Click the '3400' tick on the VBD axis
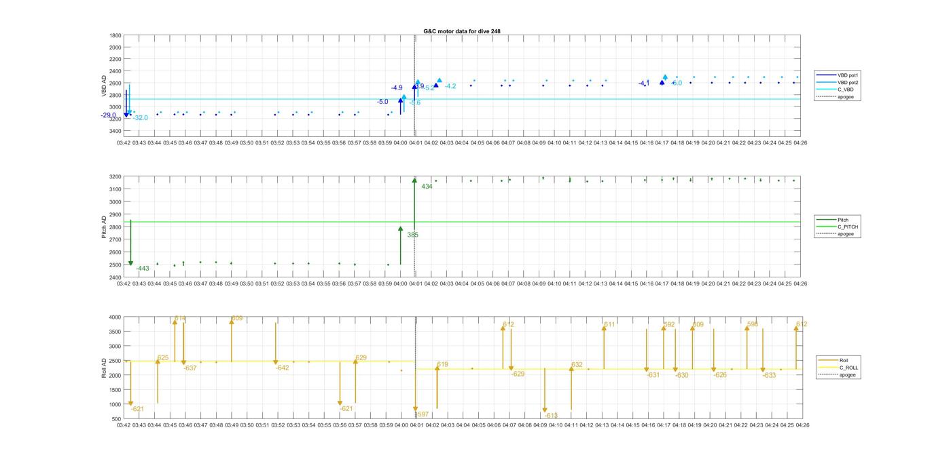 (115, 131)
